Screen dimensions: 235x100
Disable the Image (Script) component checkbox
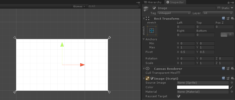(152, 78)
